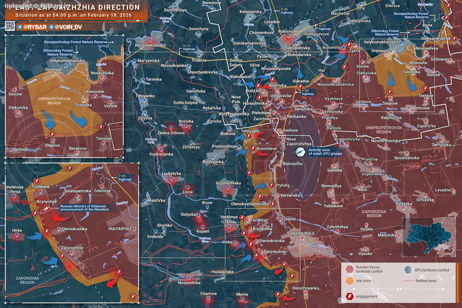This screenshot has height=308, width=462.
Task: Select the war zone striped legend swatch
Action: 349,281
